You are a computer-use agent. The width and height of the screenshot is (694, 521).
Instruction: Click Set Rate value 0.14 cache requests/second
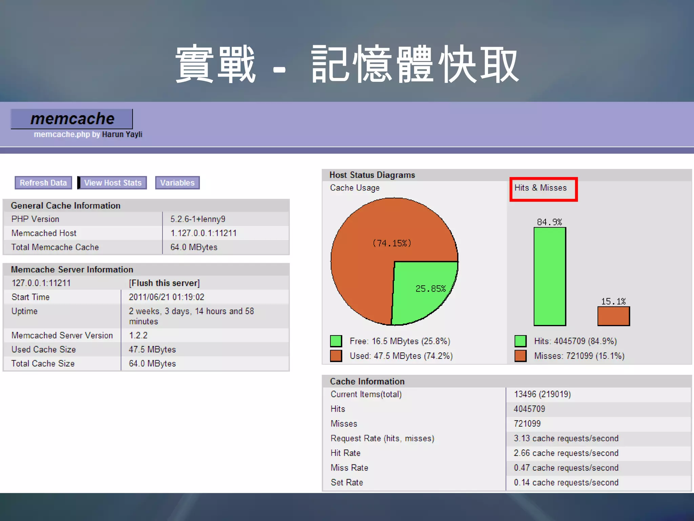click(x=566, y=482)
